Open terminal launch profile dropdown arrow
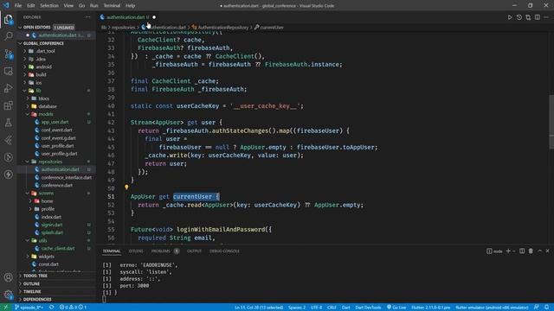 tap(513, 251)
